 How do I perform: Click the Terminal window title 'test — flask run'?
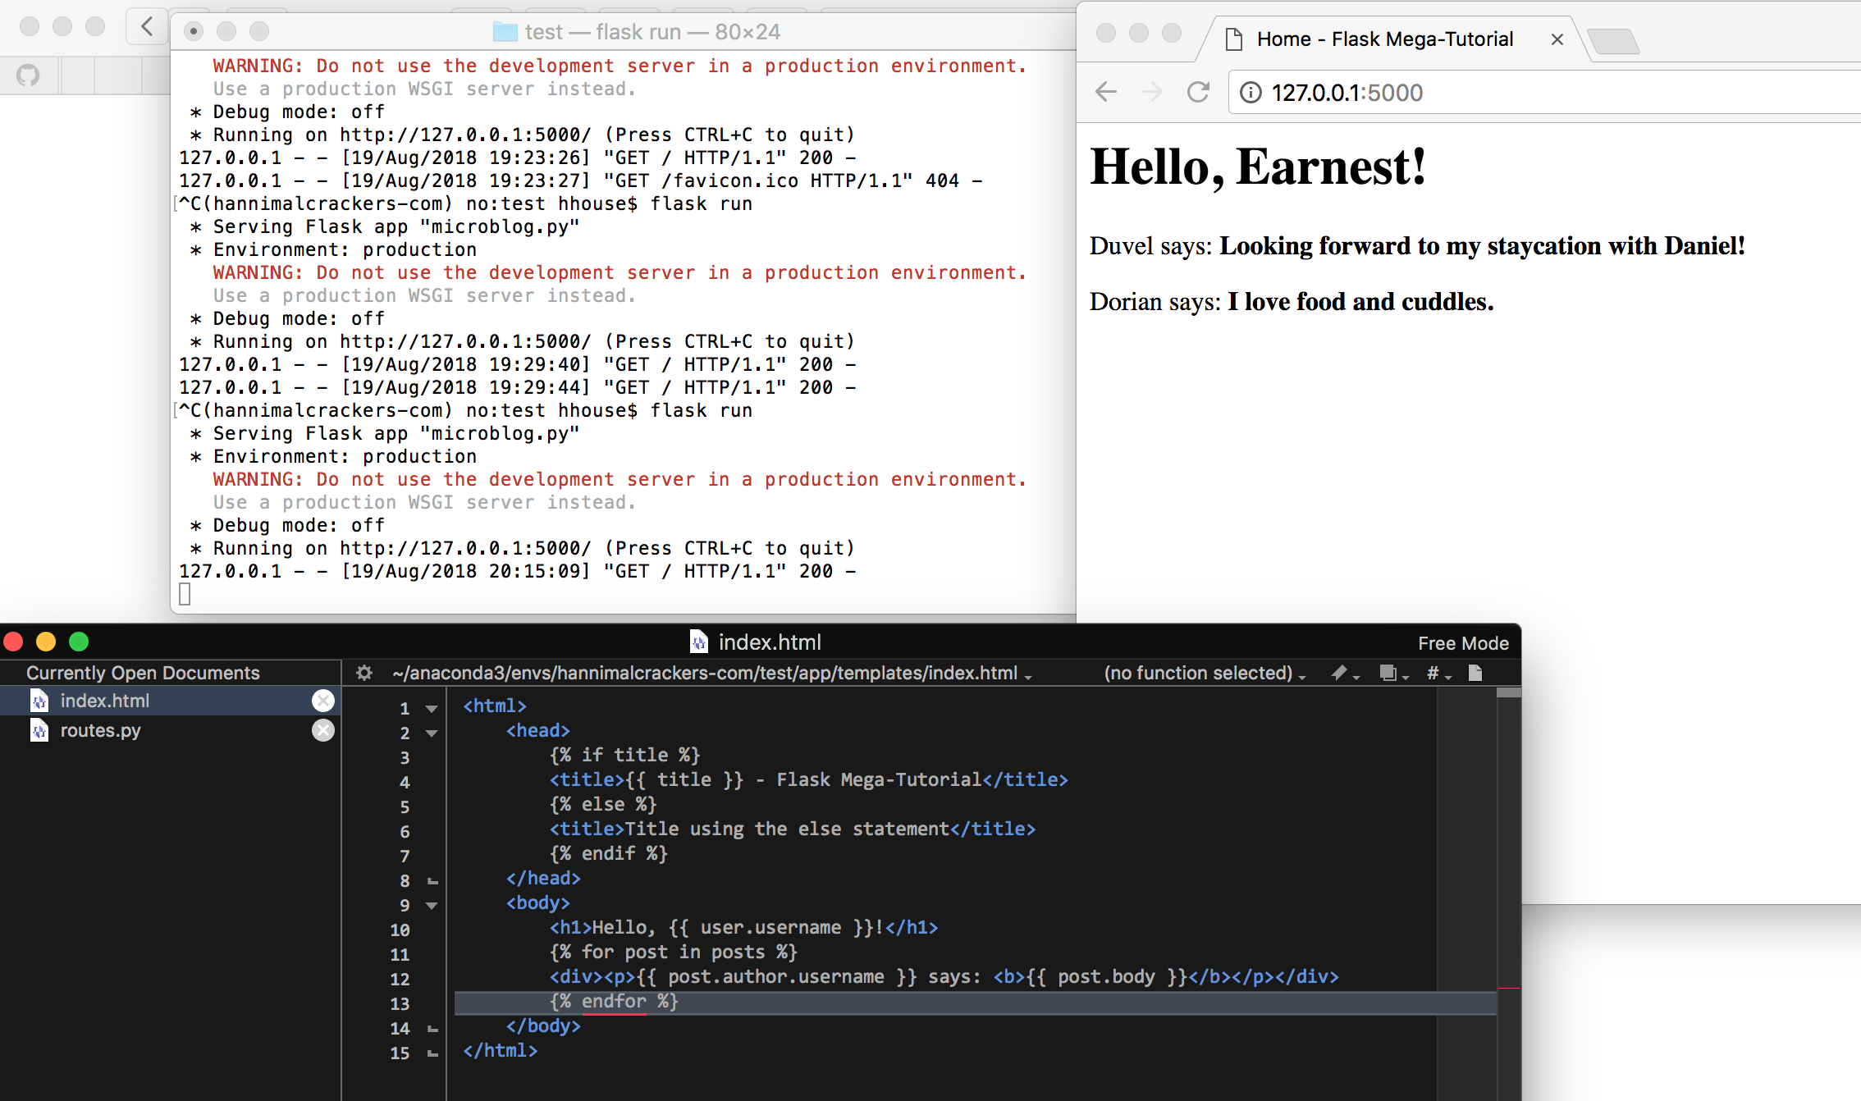coord(652,32)
